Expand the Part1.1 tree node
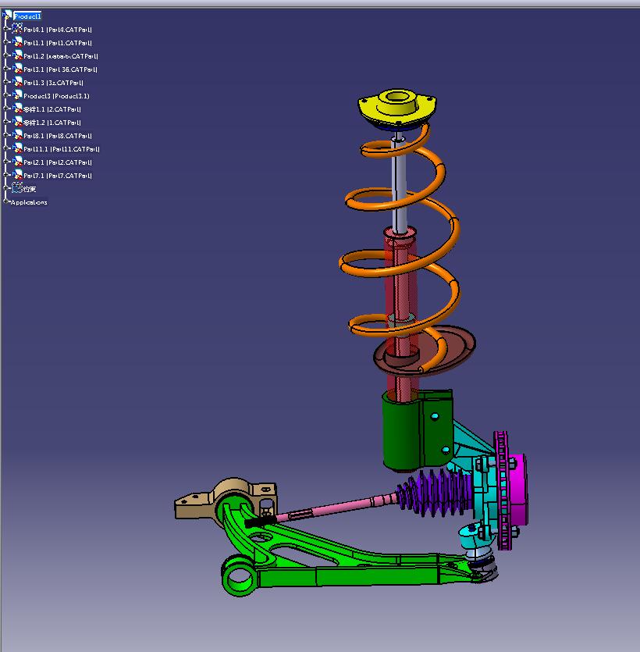 tap(5, 42)
